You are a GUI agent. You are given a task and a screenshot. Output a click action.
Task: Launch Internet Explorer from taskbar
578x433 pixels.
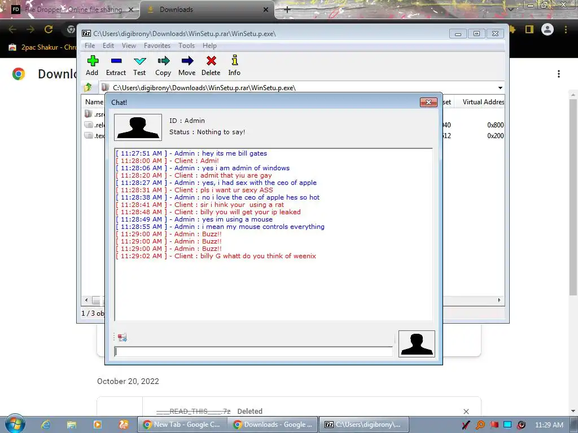(x=46, y=425)
